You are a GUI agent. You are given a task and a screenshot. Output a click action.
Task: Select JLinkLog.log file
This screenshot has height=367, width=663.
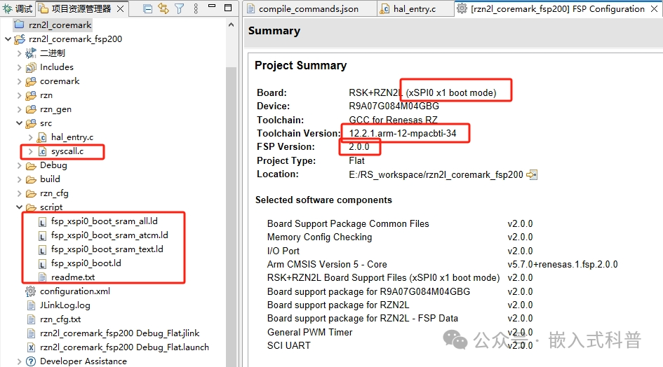[x=65, y=305]
